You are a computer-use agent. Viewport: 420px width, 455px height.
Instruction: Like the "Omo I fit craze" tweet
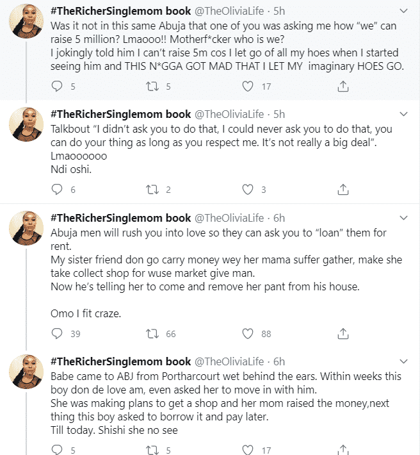(x=248, y=333)
